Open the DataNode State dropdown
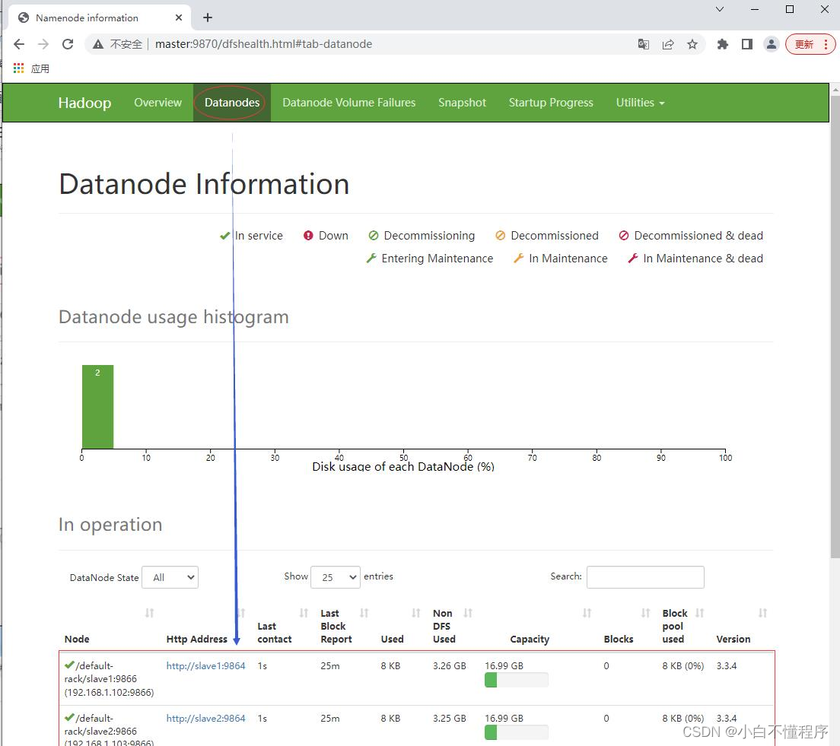840x746 pixels. (x=170, y=577)
